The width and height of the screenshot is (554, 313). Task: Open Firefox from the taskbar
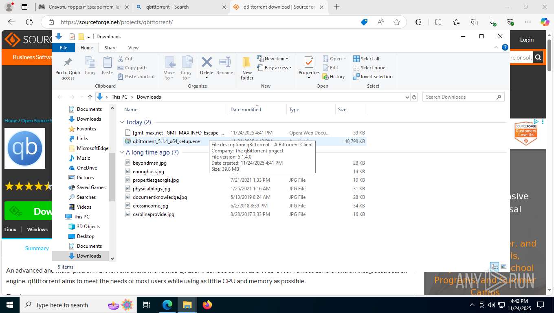(x=207, y=305)
